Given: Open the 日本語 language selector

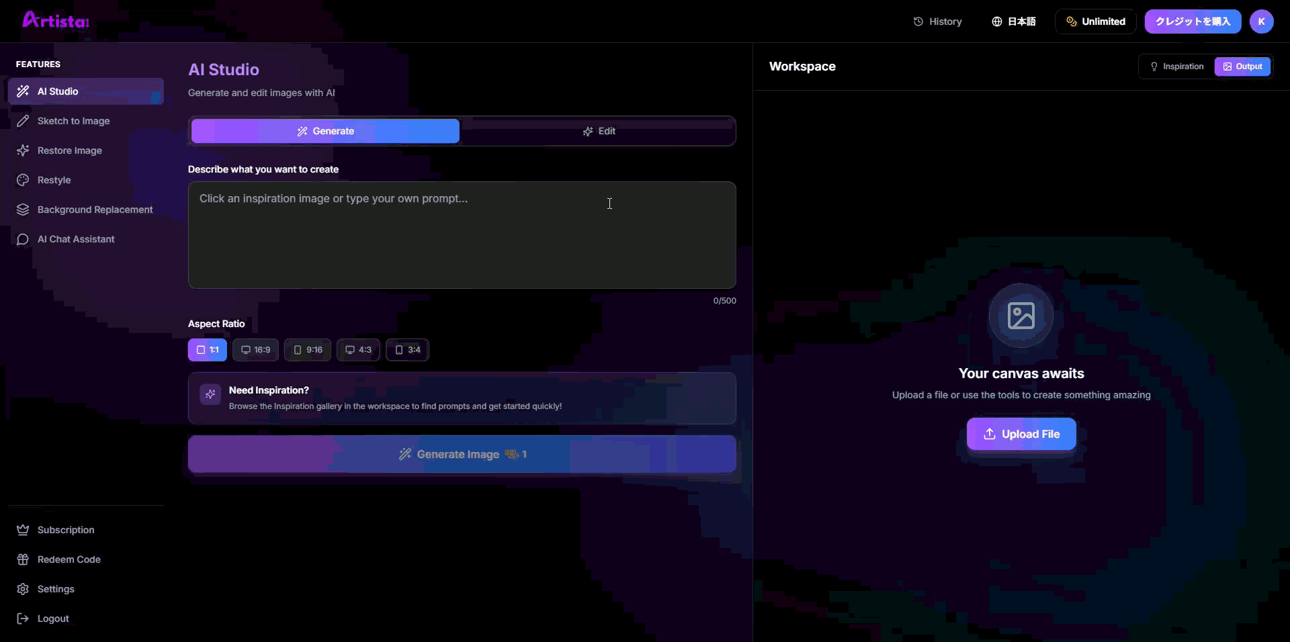Looking at the screenshot, I should (x=1014, y=21).
